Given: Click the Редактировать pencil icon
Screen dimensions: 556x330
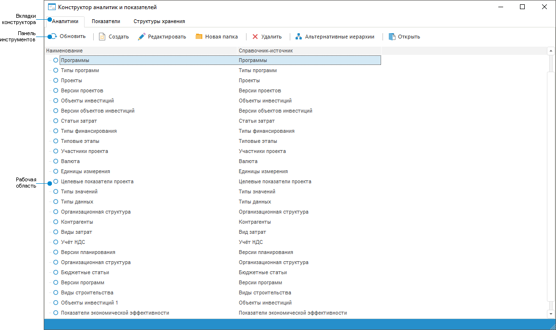Looking at the screenshot, I should click(x=141, y=37).
